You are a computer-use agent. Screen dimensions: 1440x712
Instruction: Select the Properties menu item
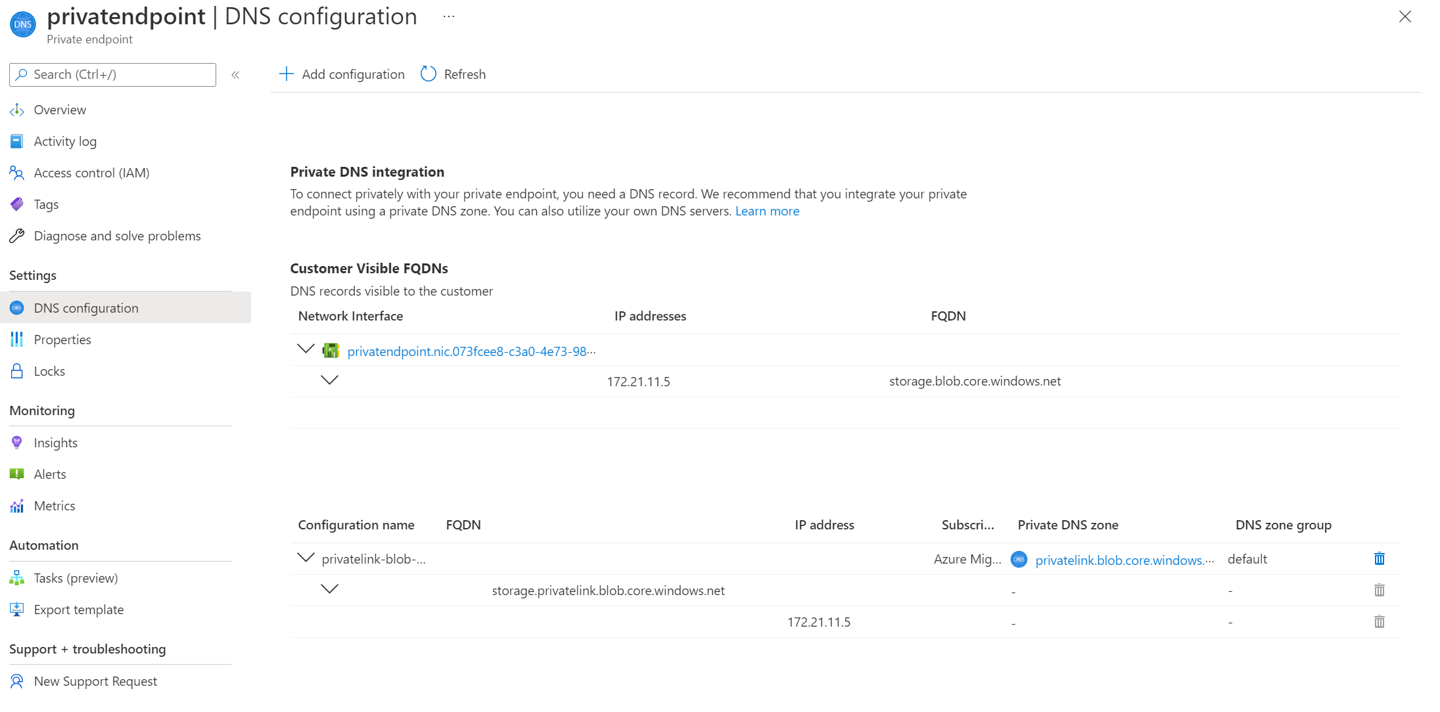[x=62, y=338]
